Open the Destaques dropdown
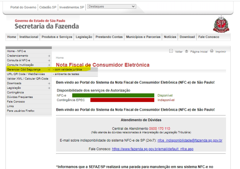The image size is (240, 169). point(112,6)
